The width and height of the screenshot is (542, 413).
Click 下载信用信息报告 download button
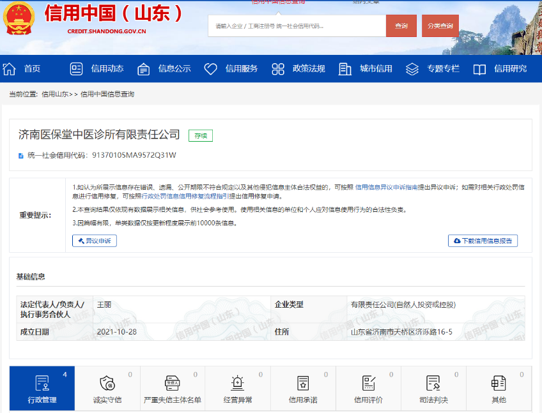(x=483, y=241)
